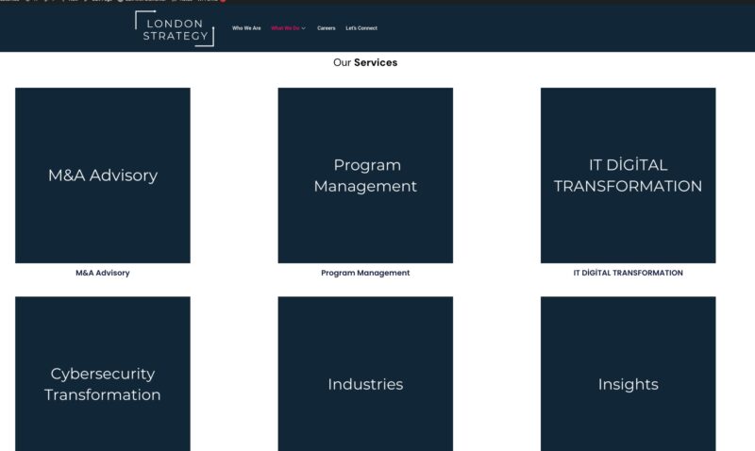755x451 pixels.
Task: Open the M&A Advisory service tile
Action: point(103,175)
